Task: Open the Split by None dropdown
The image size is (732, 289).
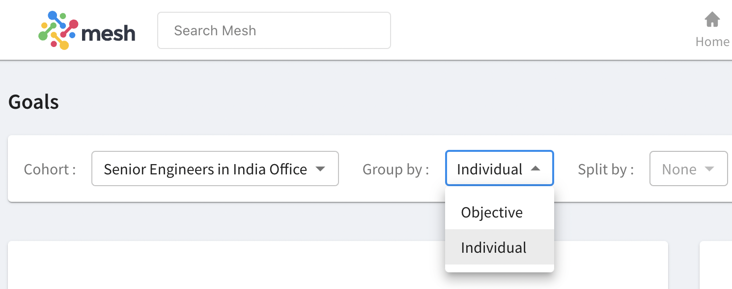Action: (x=689, y=169)
